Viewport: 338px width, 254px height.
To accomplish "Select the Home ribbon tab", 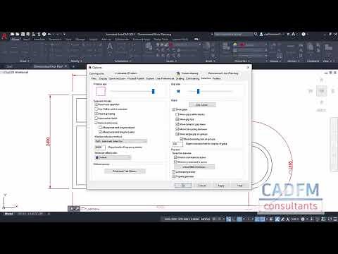I will (15, 40).
